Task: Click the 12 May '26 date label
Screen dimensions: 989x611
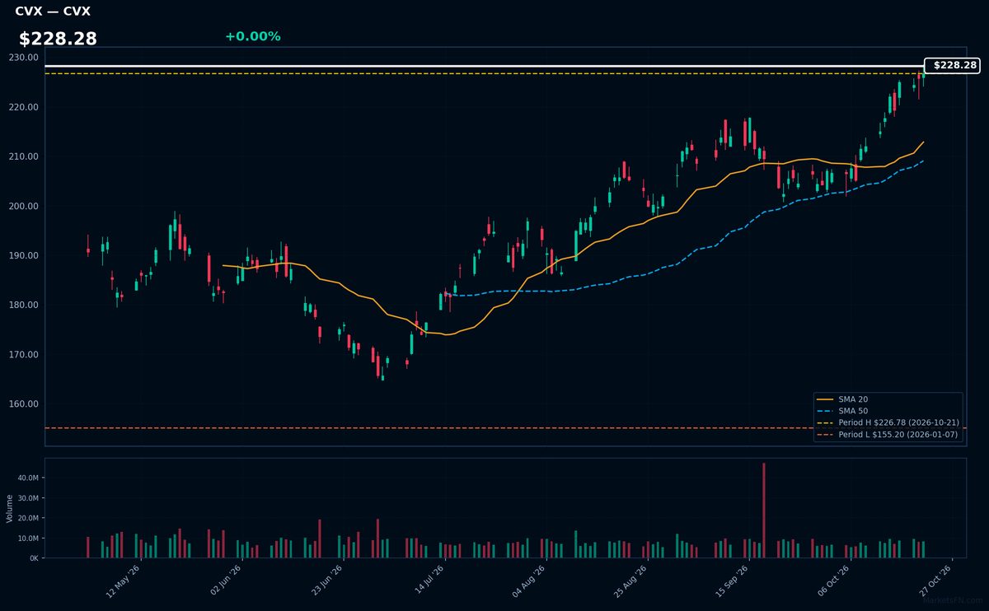Action: (123, 581)
